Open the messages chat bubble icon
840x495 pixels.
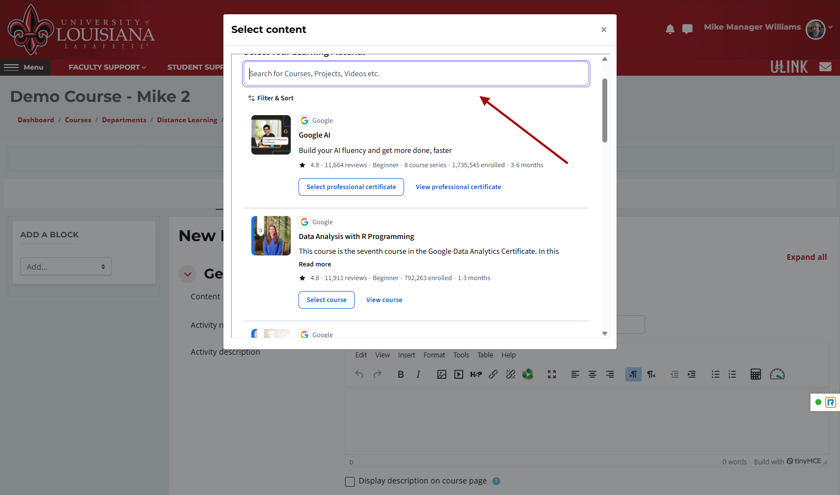(x=687, y=29)
